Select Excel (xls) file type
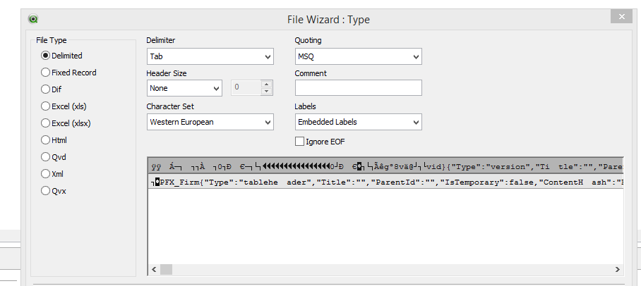Image resolution: width=641 pixels, height=286 pixels. (x=46, y=106)
